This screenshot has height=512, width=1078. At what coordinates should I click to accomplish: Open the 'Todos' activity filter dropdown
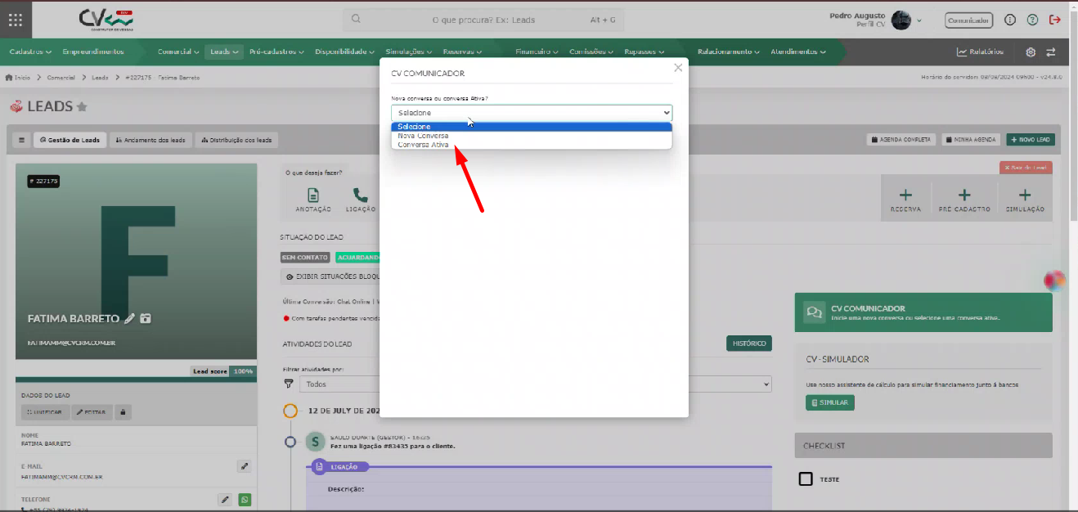tap(535, 384)
